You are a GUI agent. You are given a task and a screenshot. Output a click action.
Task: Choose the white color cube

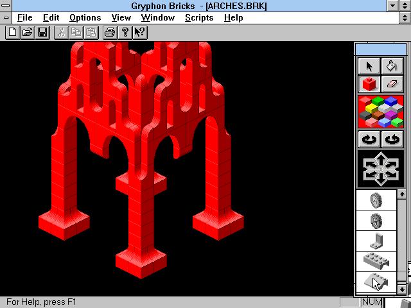[x=384, y=108]
